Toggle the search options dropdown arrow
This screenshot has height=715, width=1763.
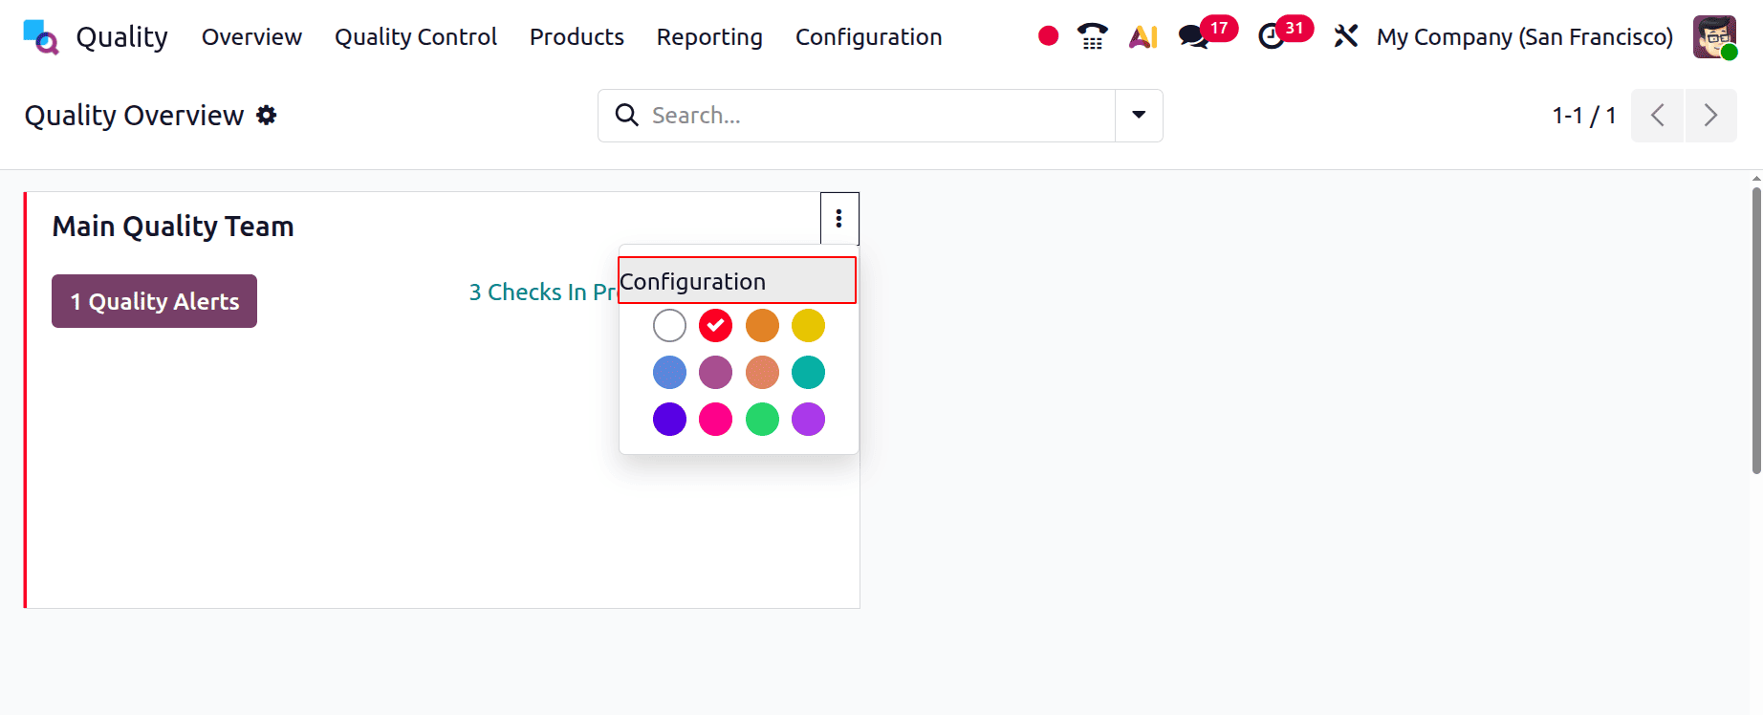coord(1139,115)
